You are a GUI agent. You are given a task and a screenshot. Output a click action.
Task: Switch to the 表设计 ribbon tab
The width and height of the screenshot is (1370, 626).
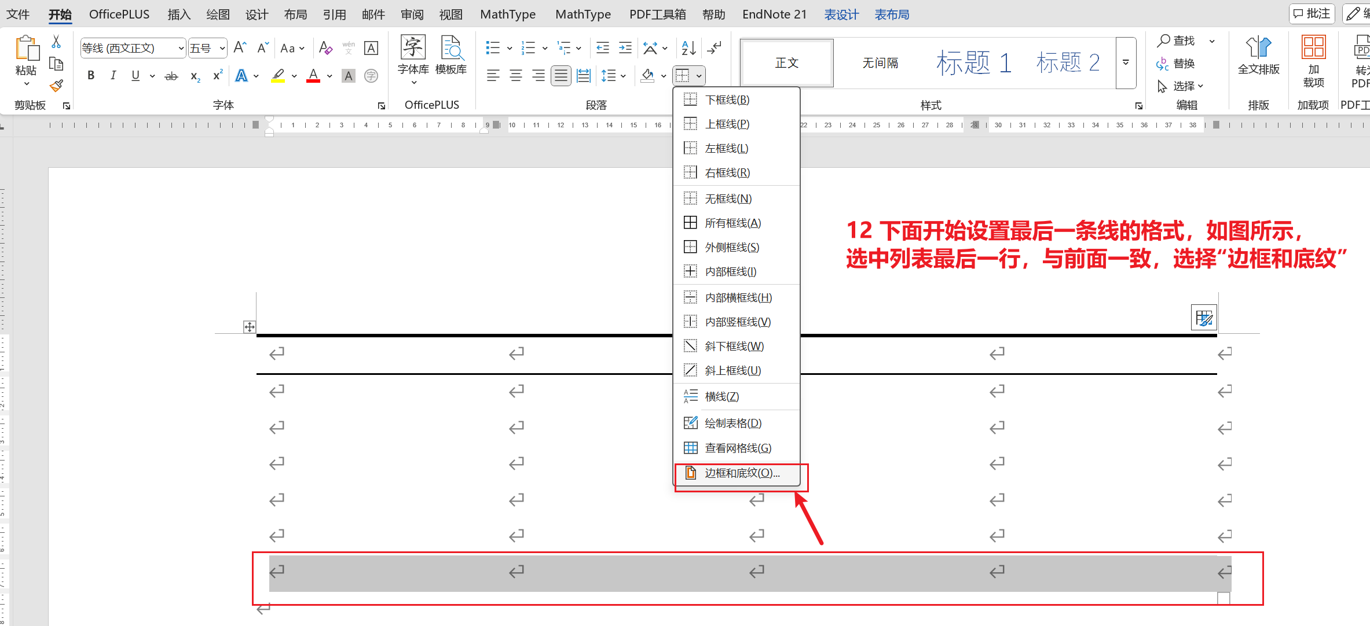coord(841,14)
